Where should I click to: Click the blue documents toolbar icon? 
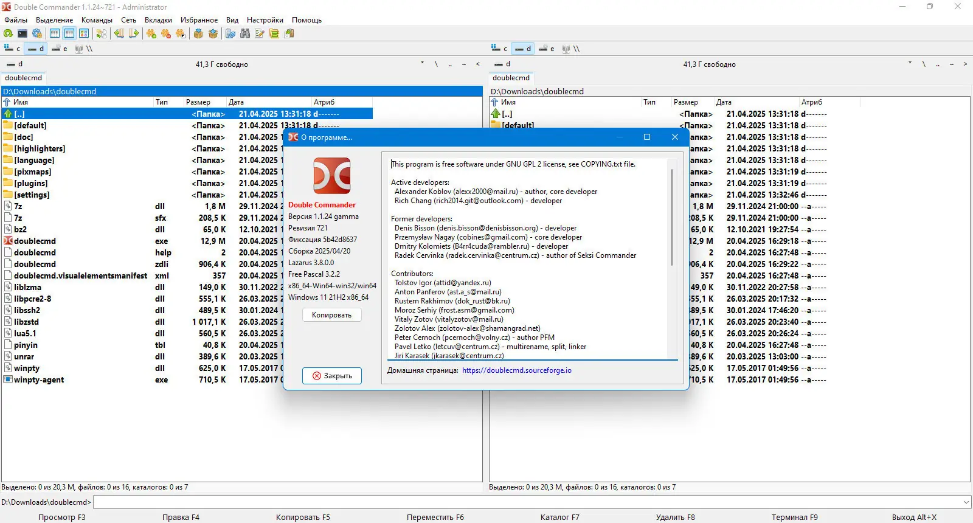pyautogui.click(x=230, y=33)
